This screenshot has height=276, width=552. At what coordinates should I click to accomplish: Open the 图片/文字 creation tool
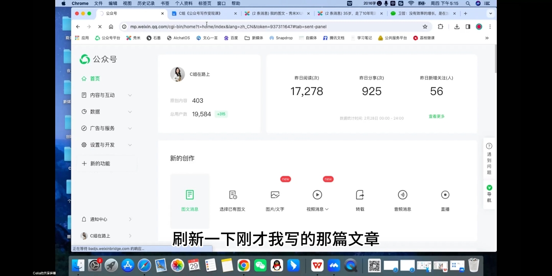275,195
